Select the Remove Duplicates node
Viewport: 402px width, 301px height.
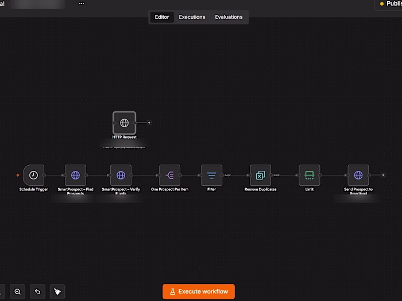pos(260,175)
